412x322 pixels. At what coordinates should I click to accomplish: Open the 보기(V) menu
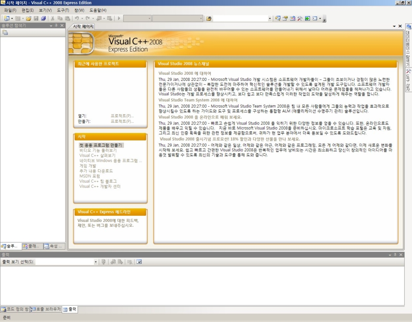click(45, 10)
